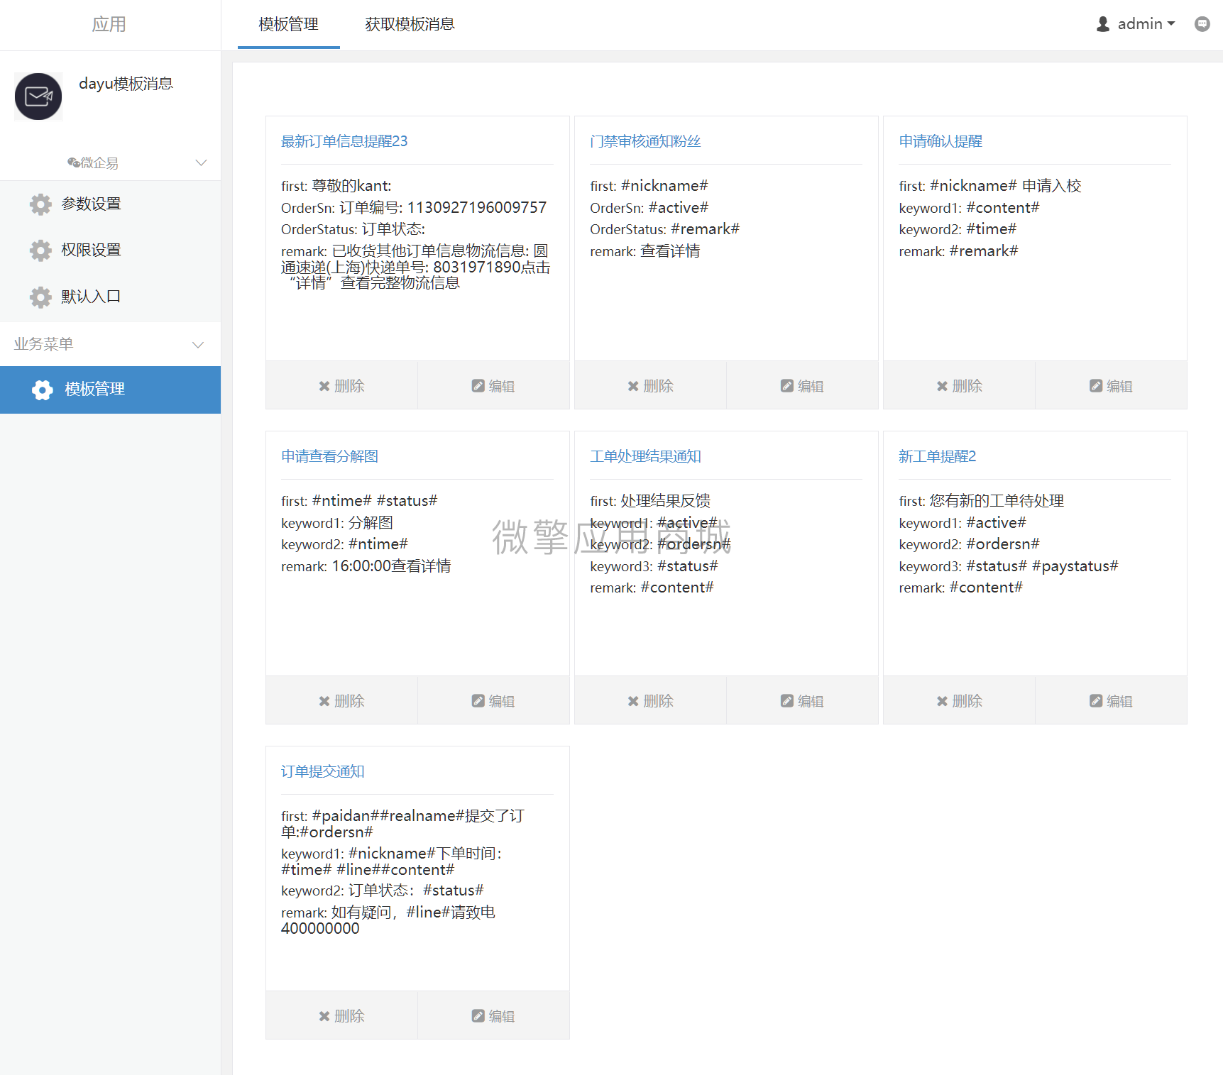This screenshot has height=1075, width=1223.
Task: Click 'keyword3: #status# #paystatus#' text
Action: point(1008,566)
